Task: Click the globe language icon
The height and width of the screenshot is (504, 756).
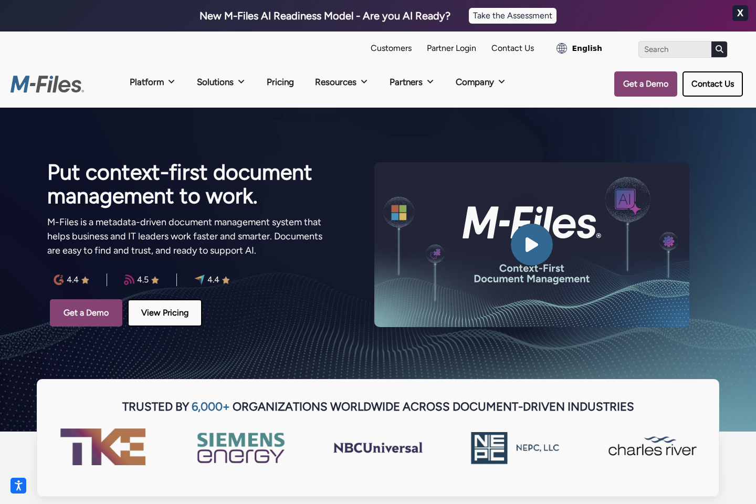Action: [x=562, y=48]
